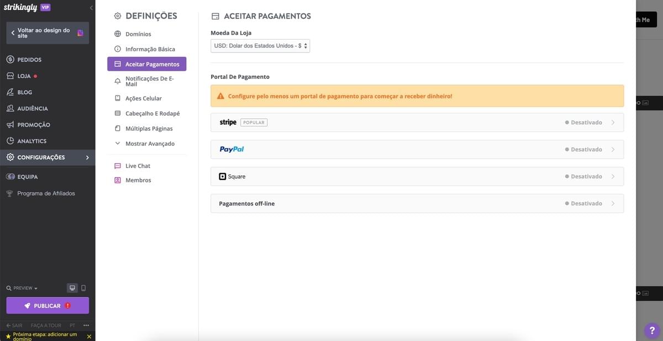
Task: Click Voltar ao design do site
Action: pyautogui.click(x=47, y=33)
